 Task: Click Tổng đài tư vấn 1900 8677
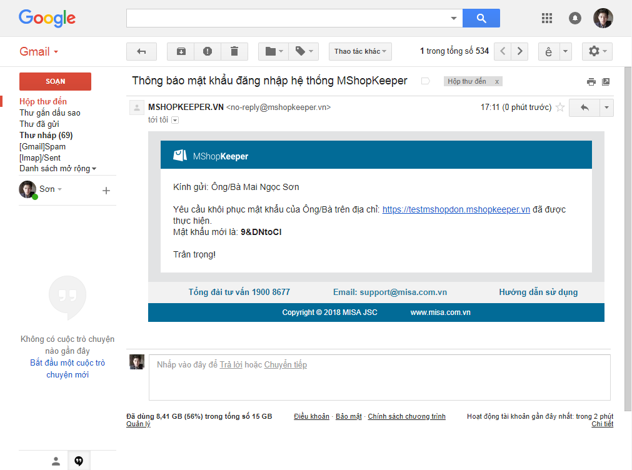(239, 292)
